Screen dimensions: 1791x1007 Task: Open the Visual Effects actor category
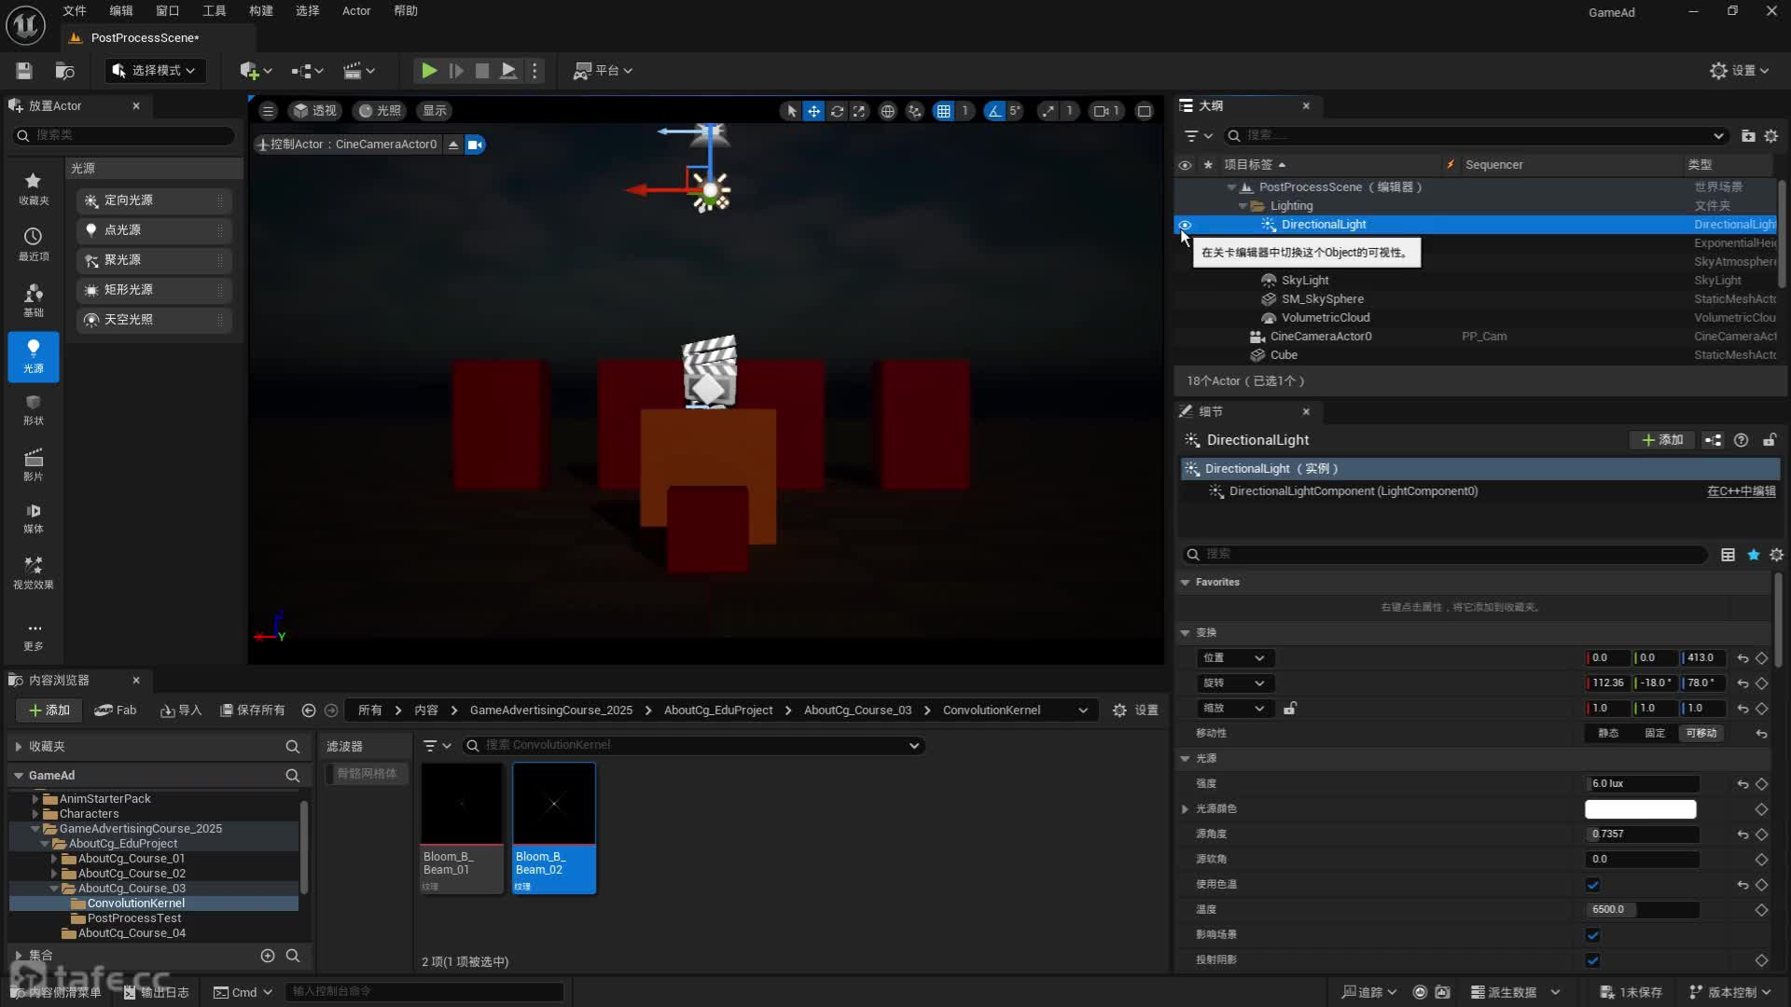pyautogui.click(x=33, y=572)
